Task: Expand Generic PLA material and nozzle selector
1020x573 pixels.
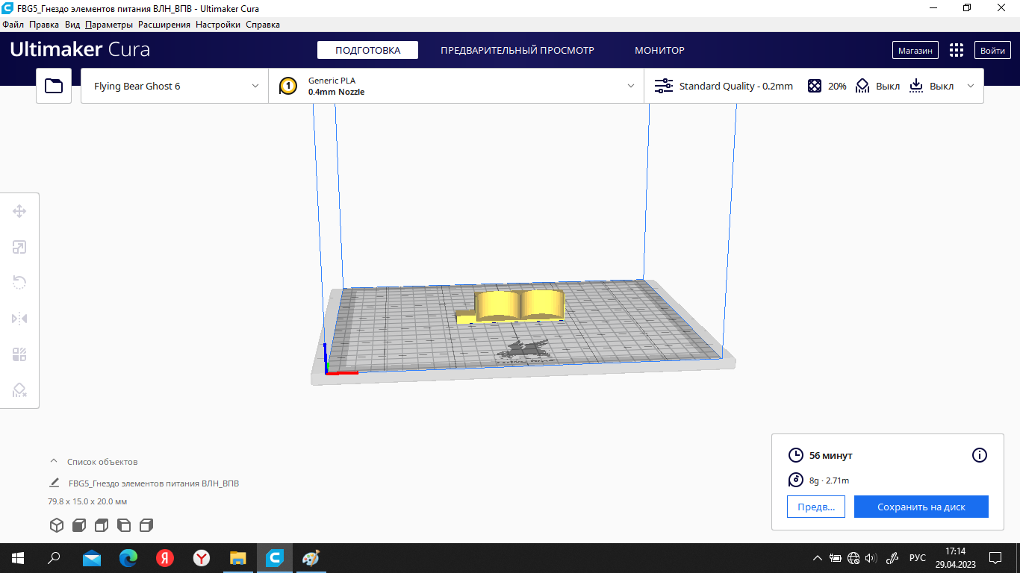Action: tap(456, 86)
